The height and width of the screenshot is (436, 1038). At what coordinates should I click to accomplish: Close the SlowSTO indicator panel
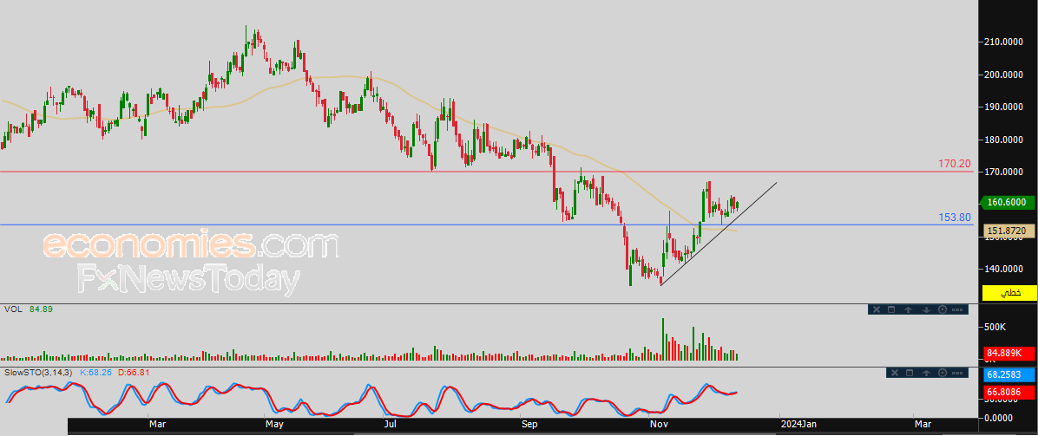click(x=894, y=373)
